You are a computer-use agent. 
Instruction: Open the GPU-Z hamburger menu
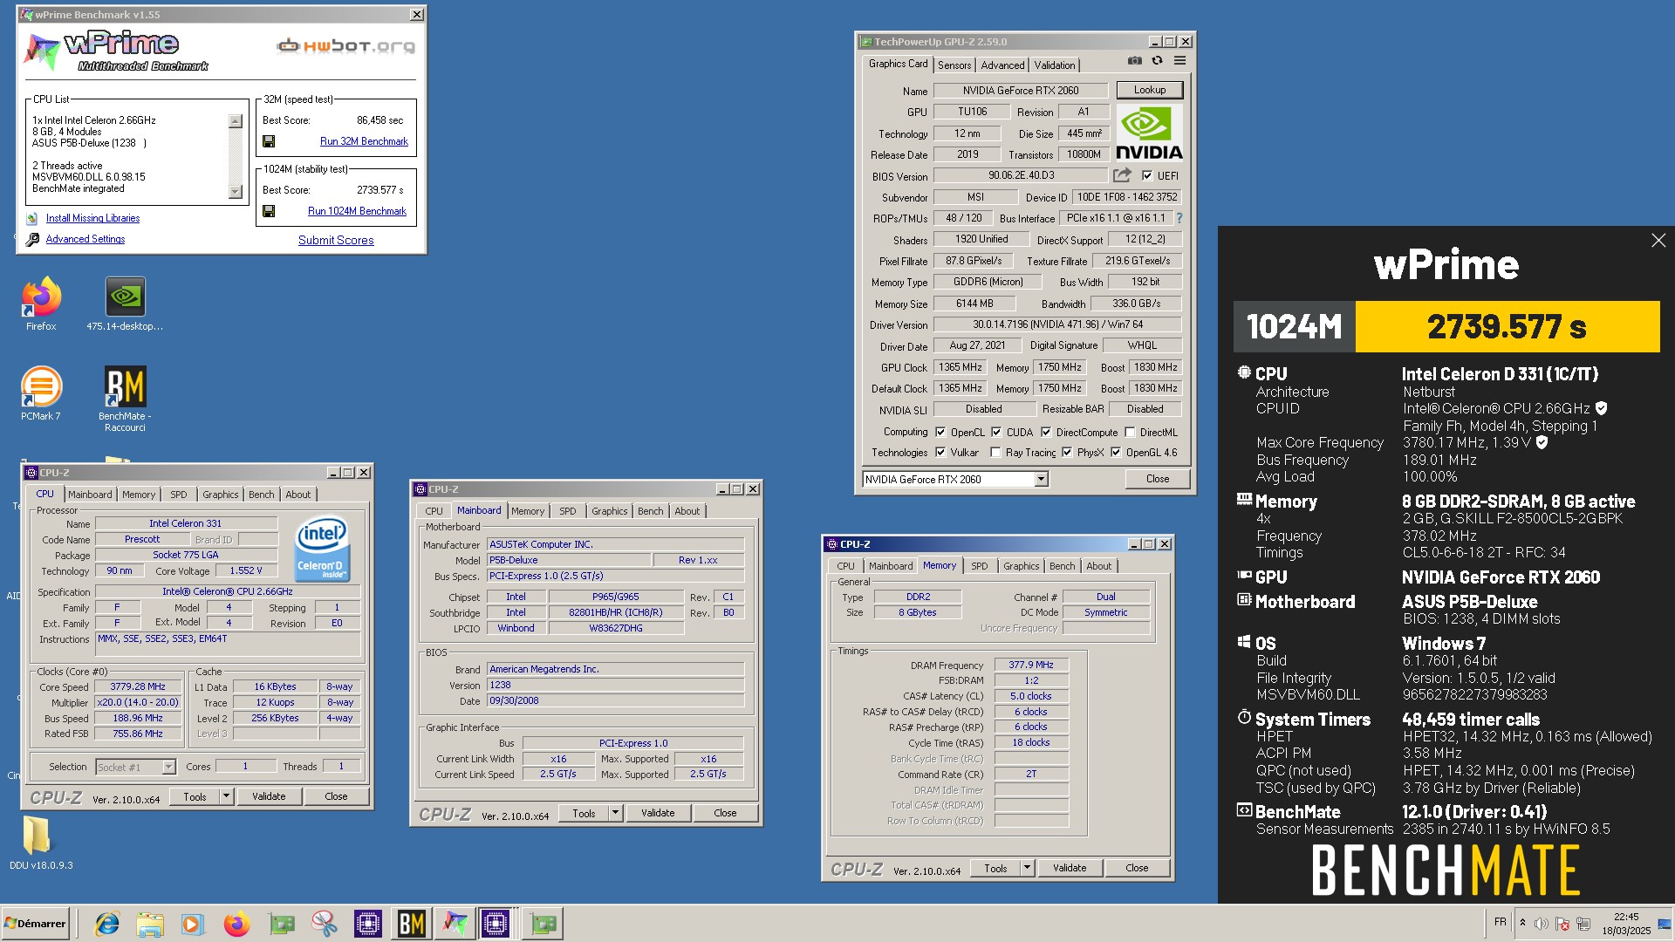click(x=1179, y=61)
